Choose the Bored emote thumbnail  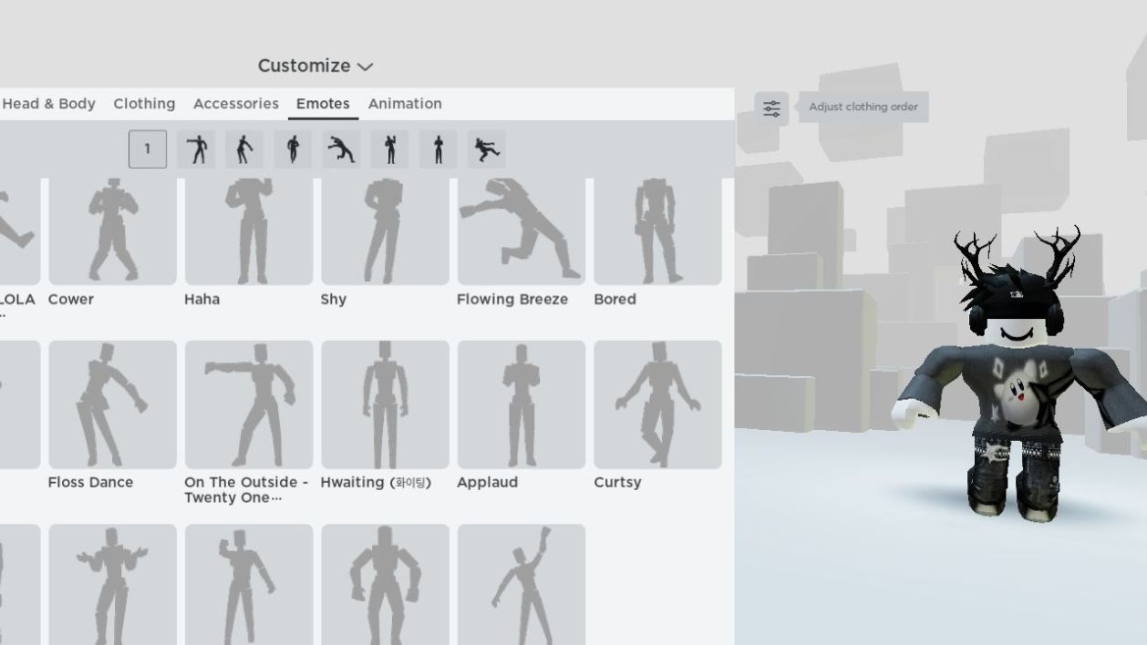(657, 231)
